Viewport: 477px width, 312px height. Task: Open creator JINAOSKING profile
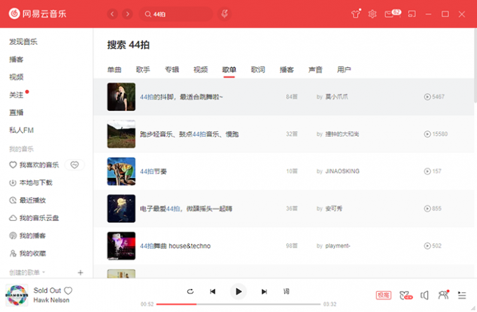point(342,171)
